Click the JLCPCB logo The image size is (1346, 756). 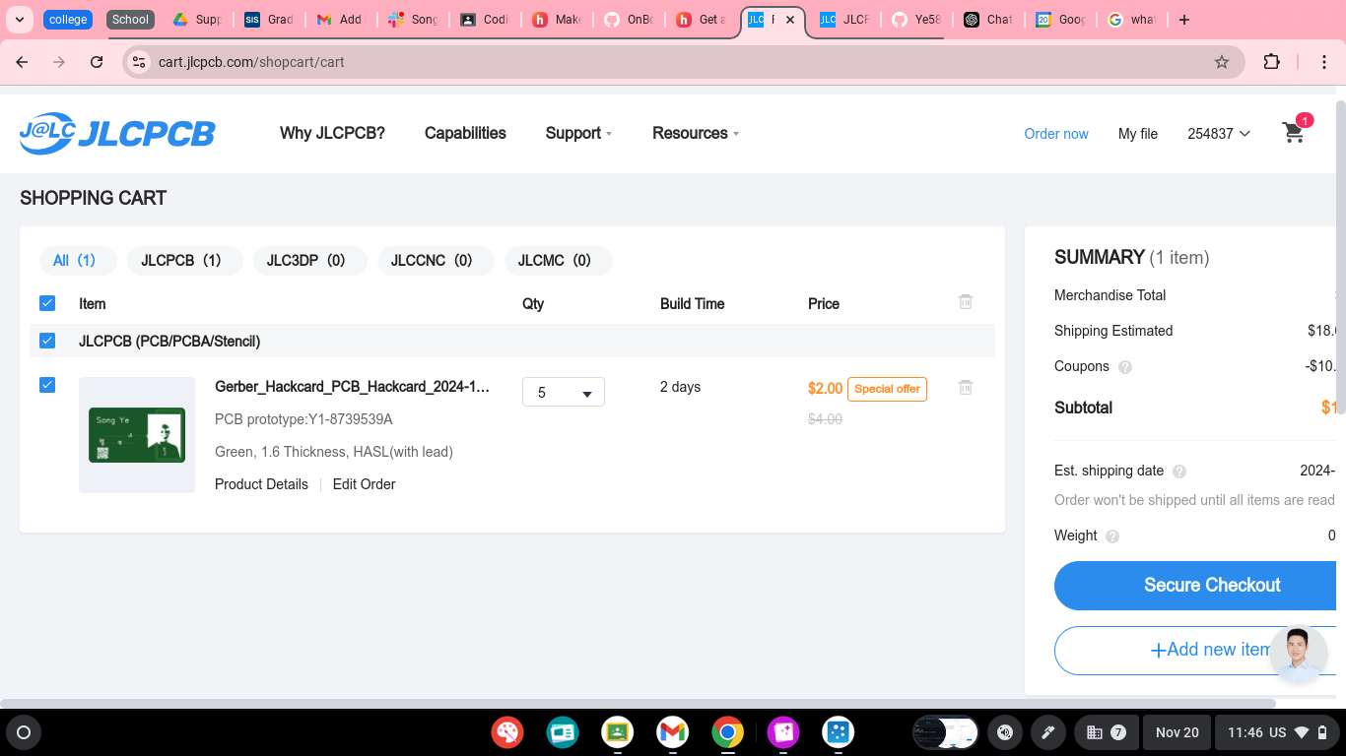pyautogui.click(x=117, y=133)
